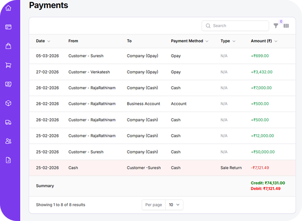This screenshot has height=221, width=302.
Task: Open the Home icon in sidebar
Action: (8, 8)
